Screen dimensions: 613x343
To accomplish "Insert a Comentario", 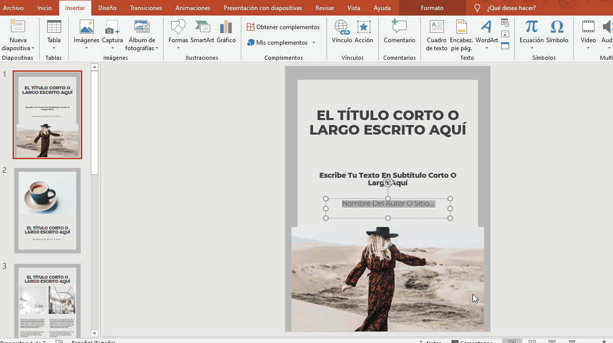I will tap(399, 31).
